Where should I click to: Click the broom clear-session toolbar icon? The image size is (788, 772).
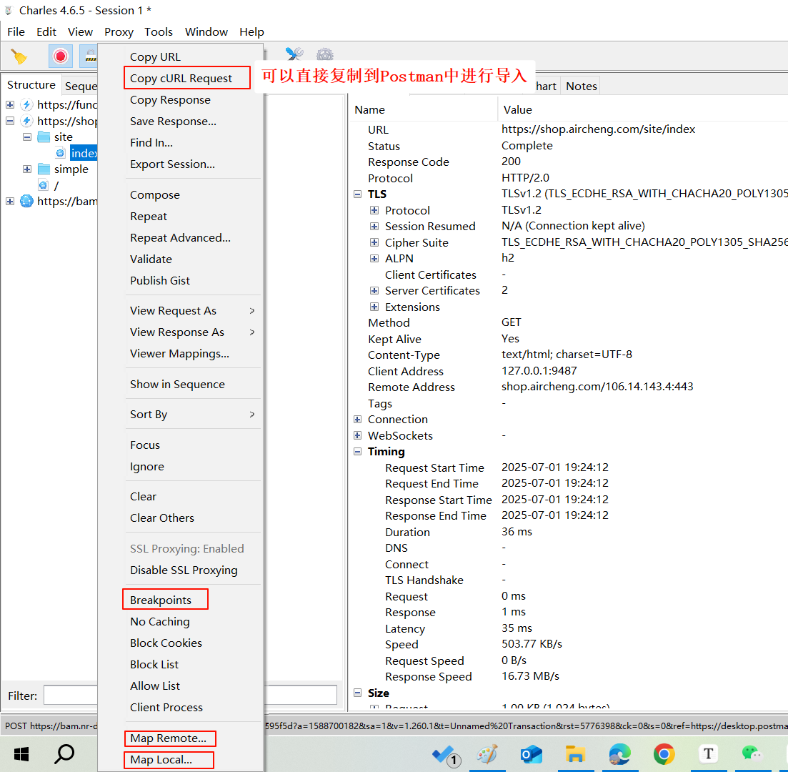19,56
